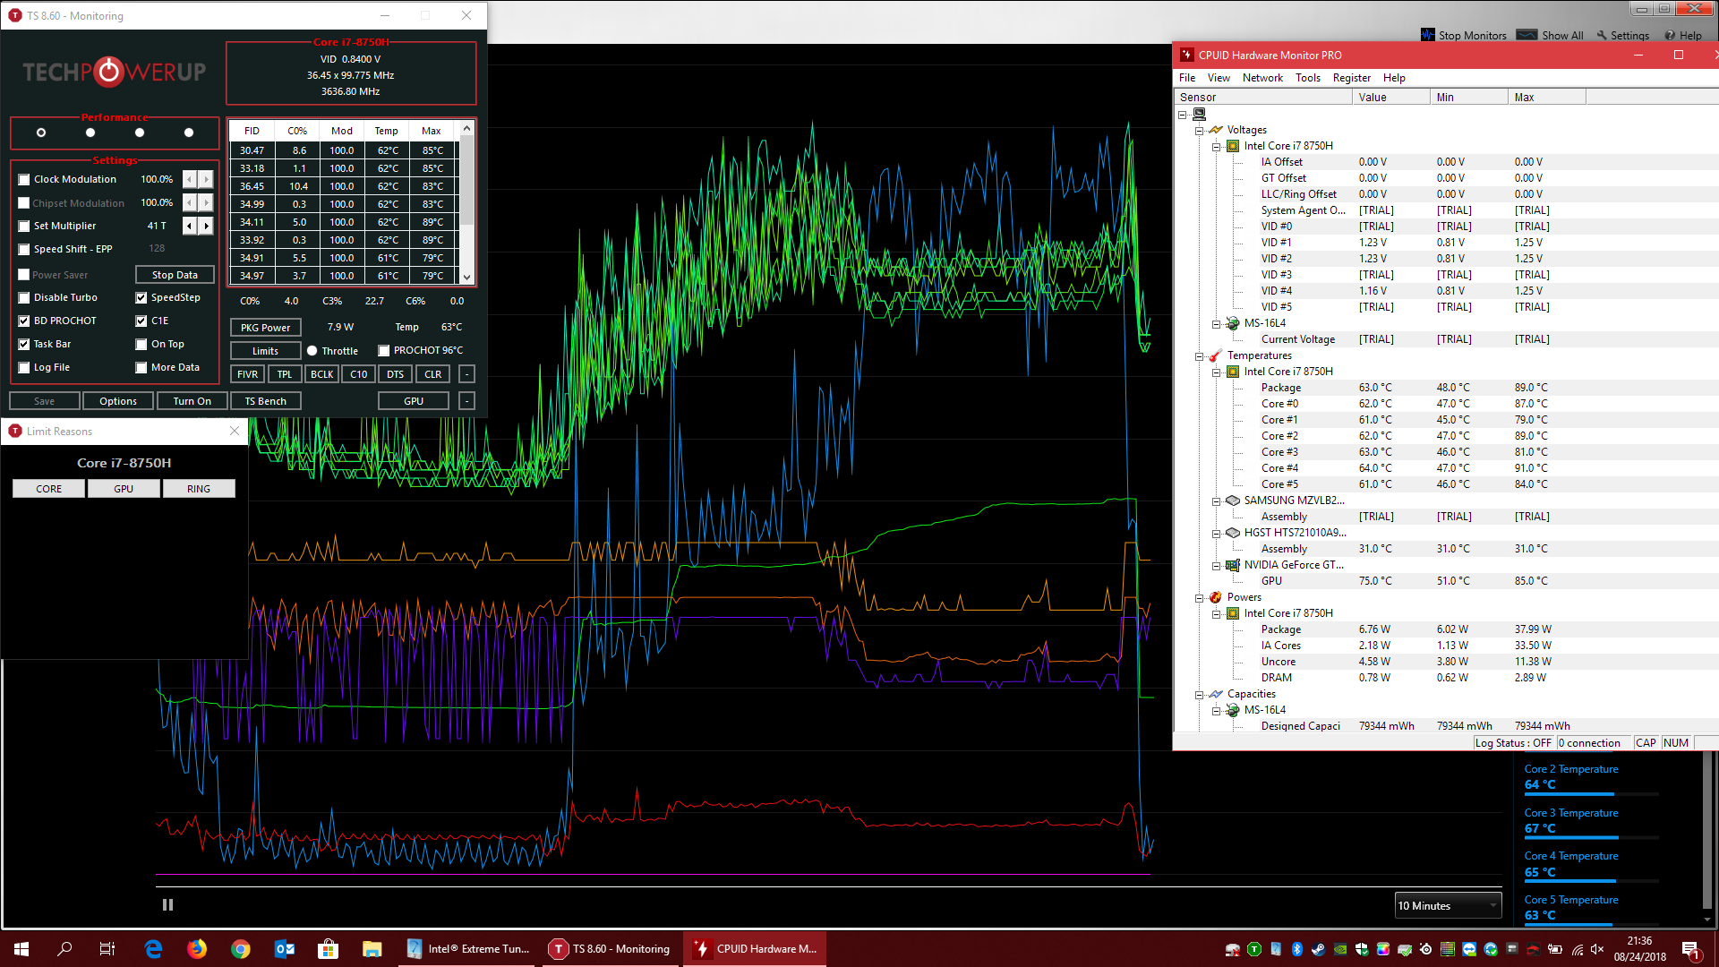Screen dimensions: 1719x967
Task: Open View menu in Hardware Monitor
Action: coord(1219,78)
